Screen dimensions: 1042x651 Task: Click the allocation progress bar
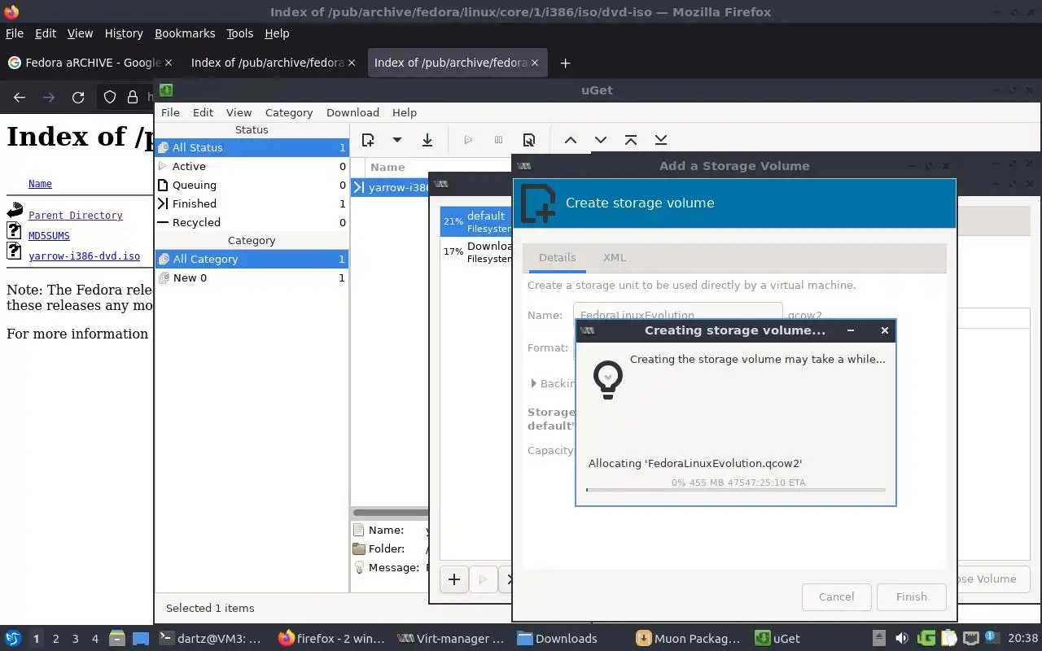pos(735,490)
